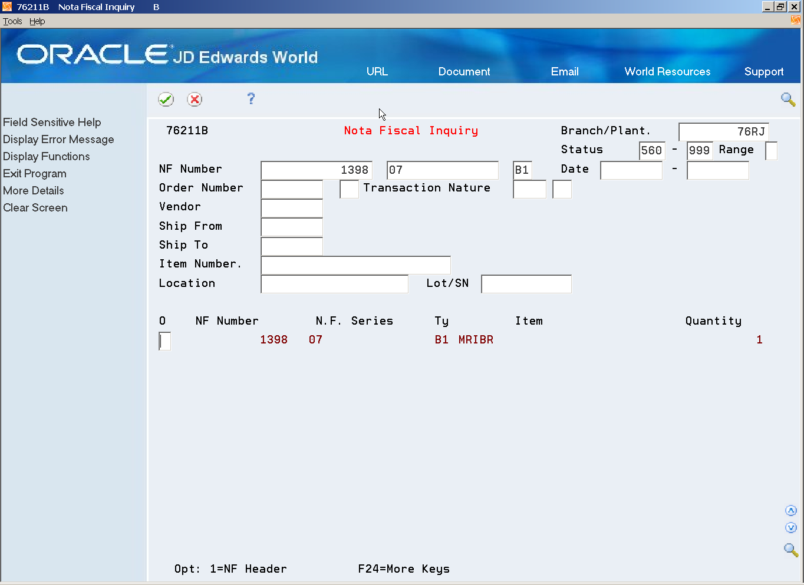This screenshot has width=804, height=585.
Task: Open World Resources link
Action: pos(668,71)
